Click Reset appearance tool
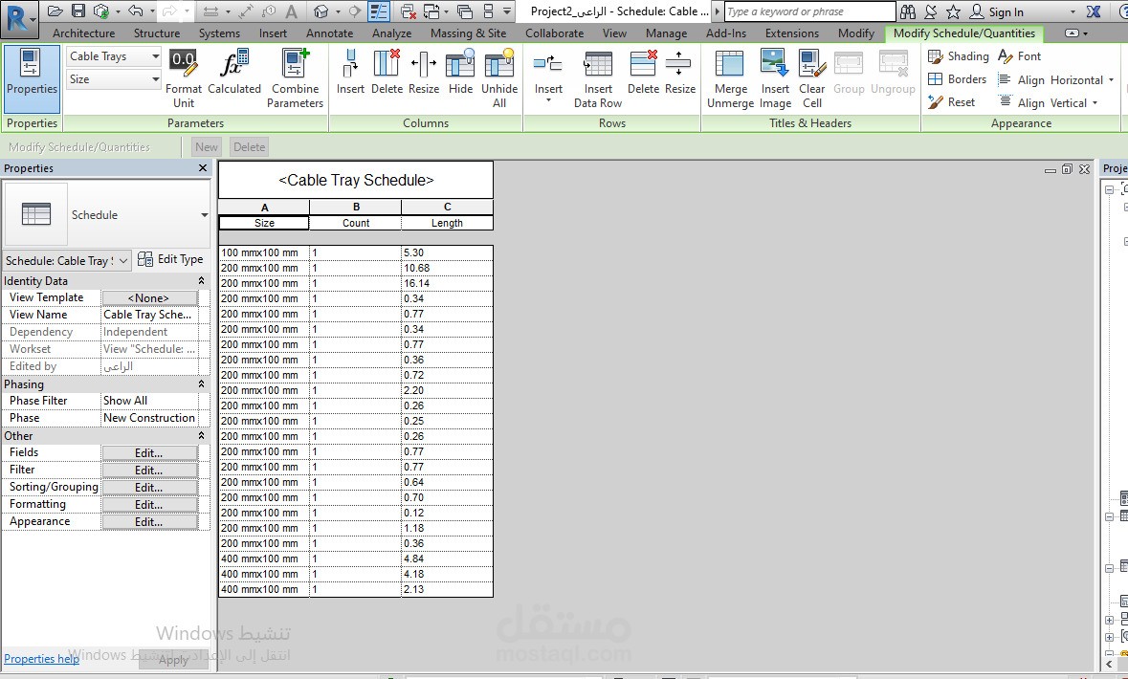 click(x=951, y=102)
